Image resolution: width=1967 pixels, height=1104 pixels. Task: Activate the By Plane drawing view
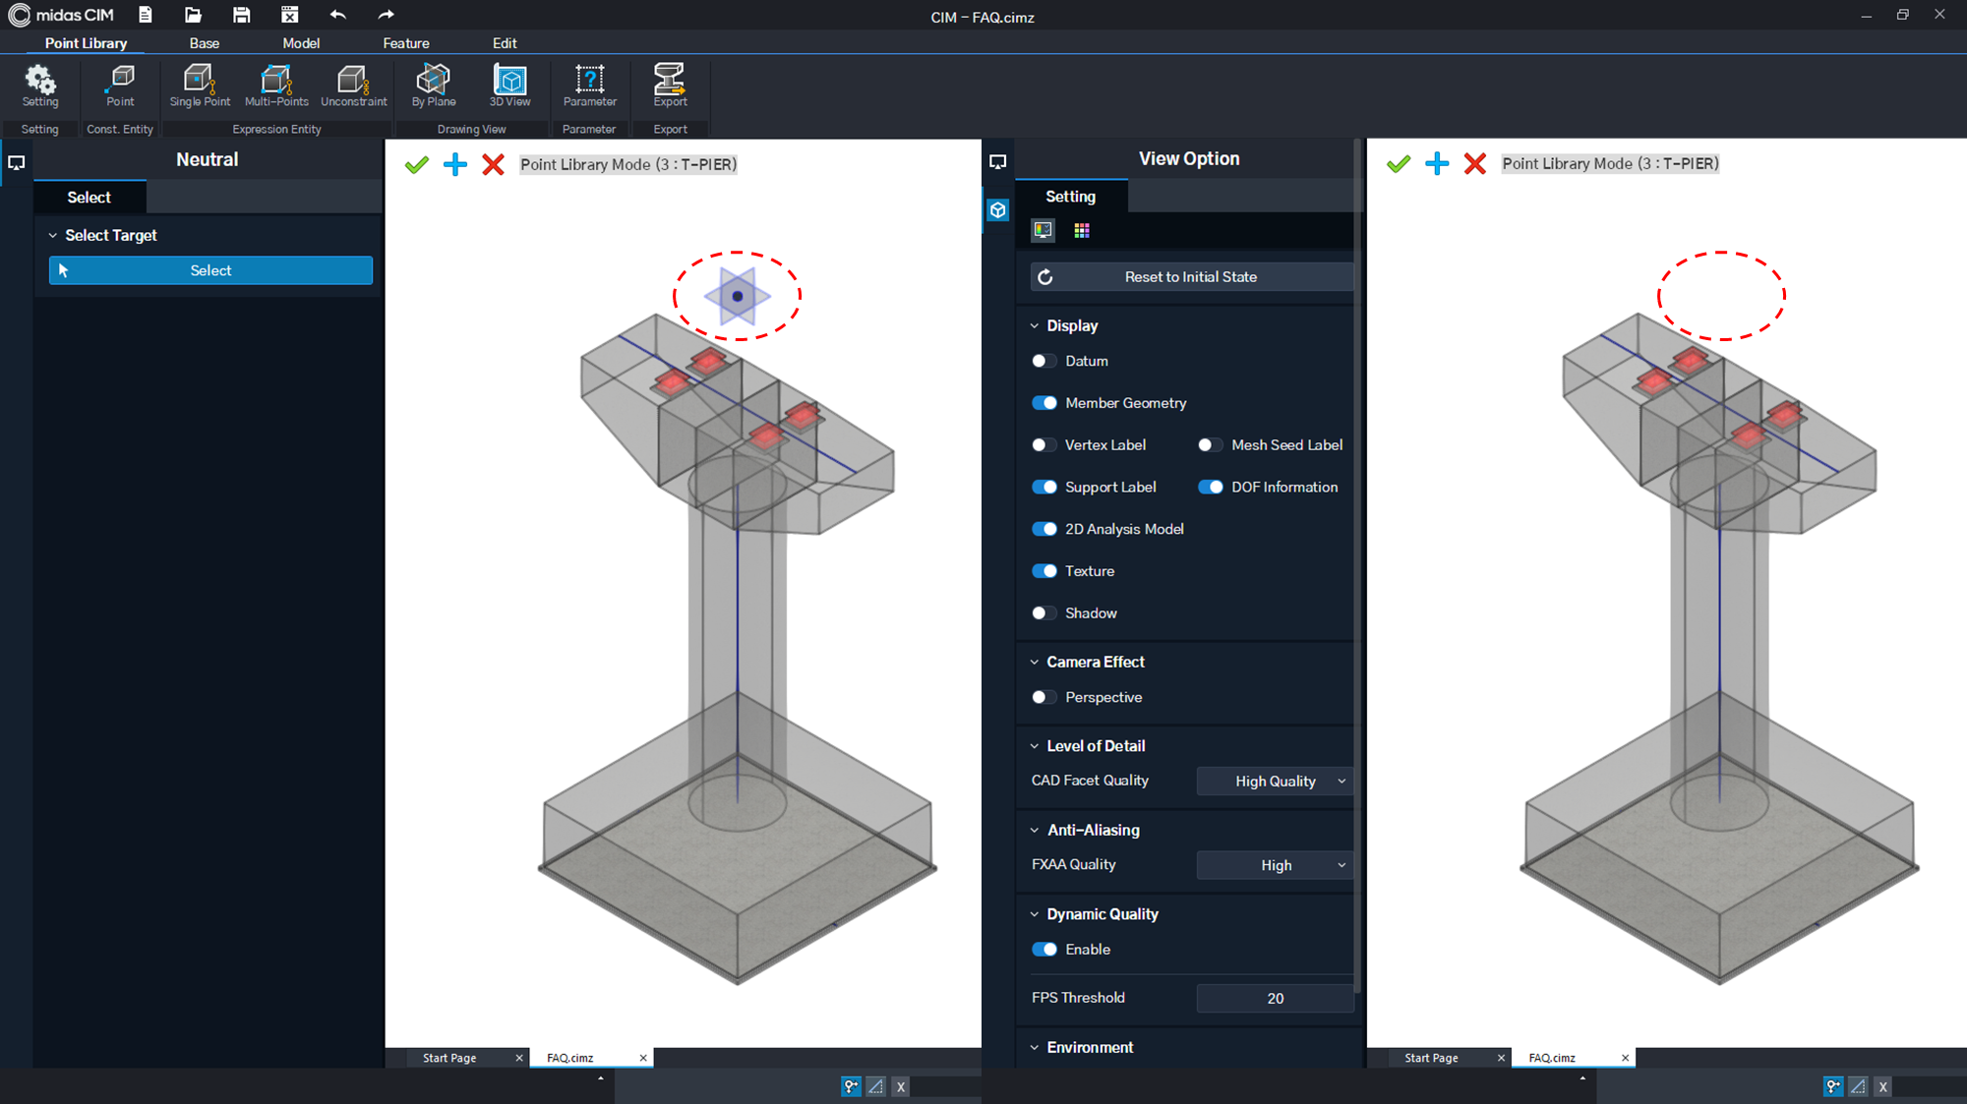click(x=434, y=86)
